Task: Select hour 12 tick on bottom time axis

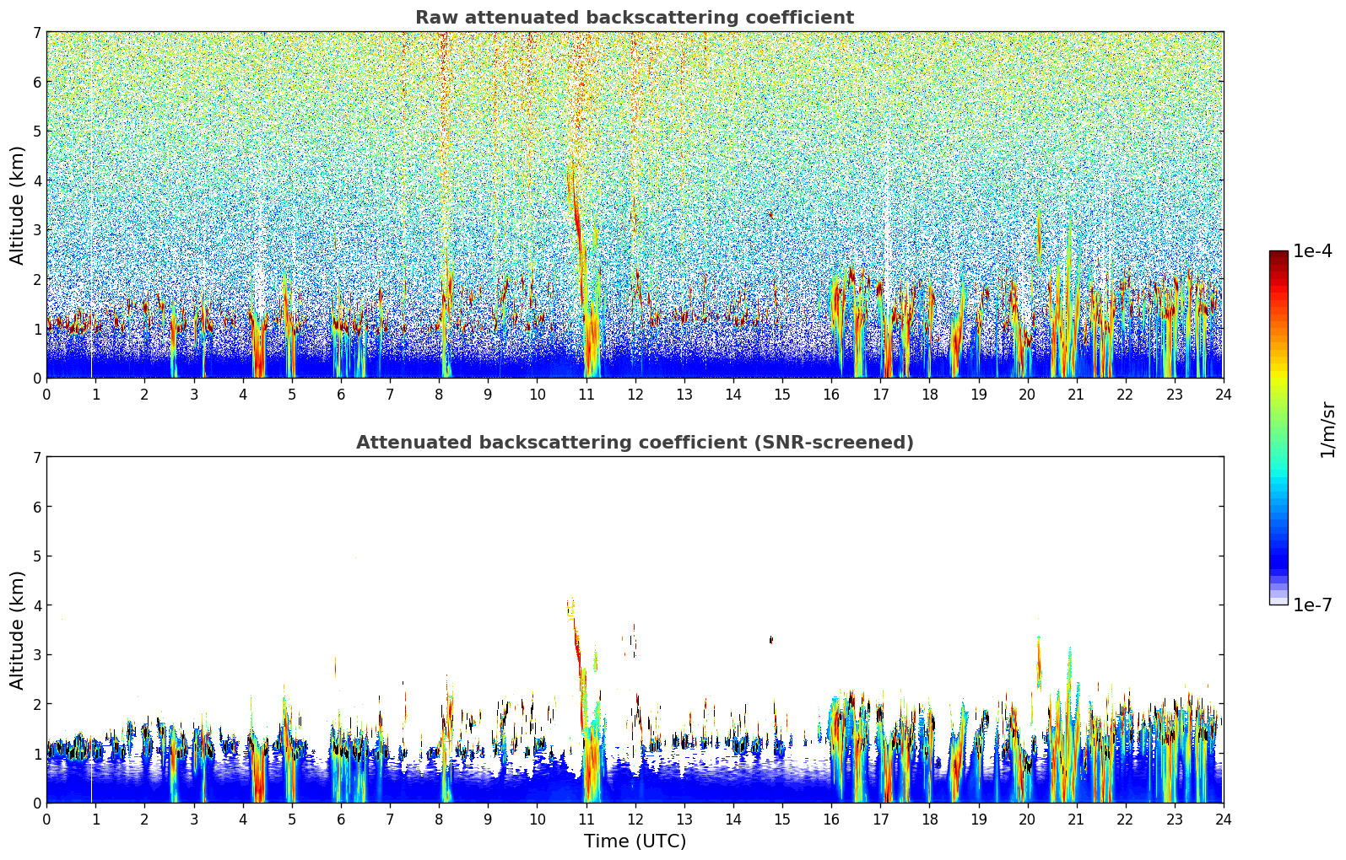Action: pos(635,819)
